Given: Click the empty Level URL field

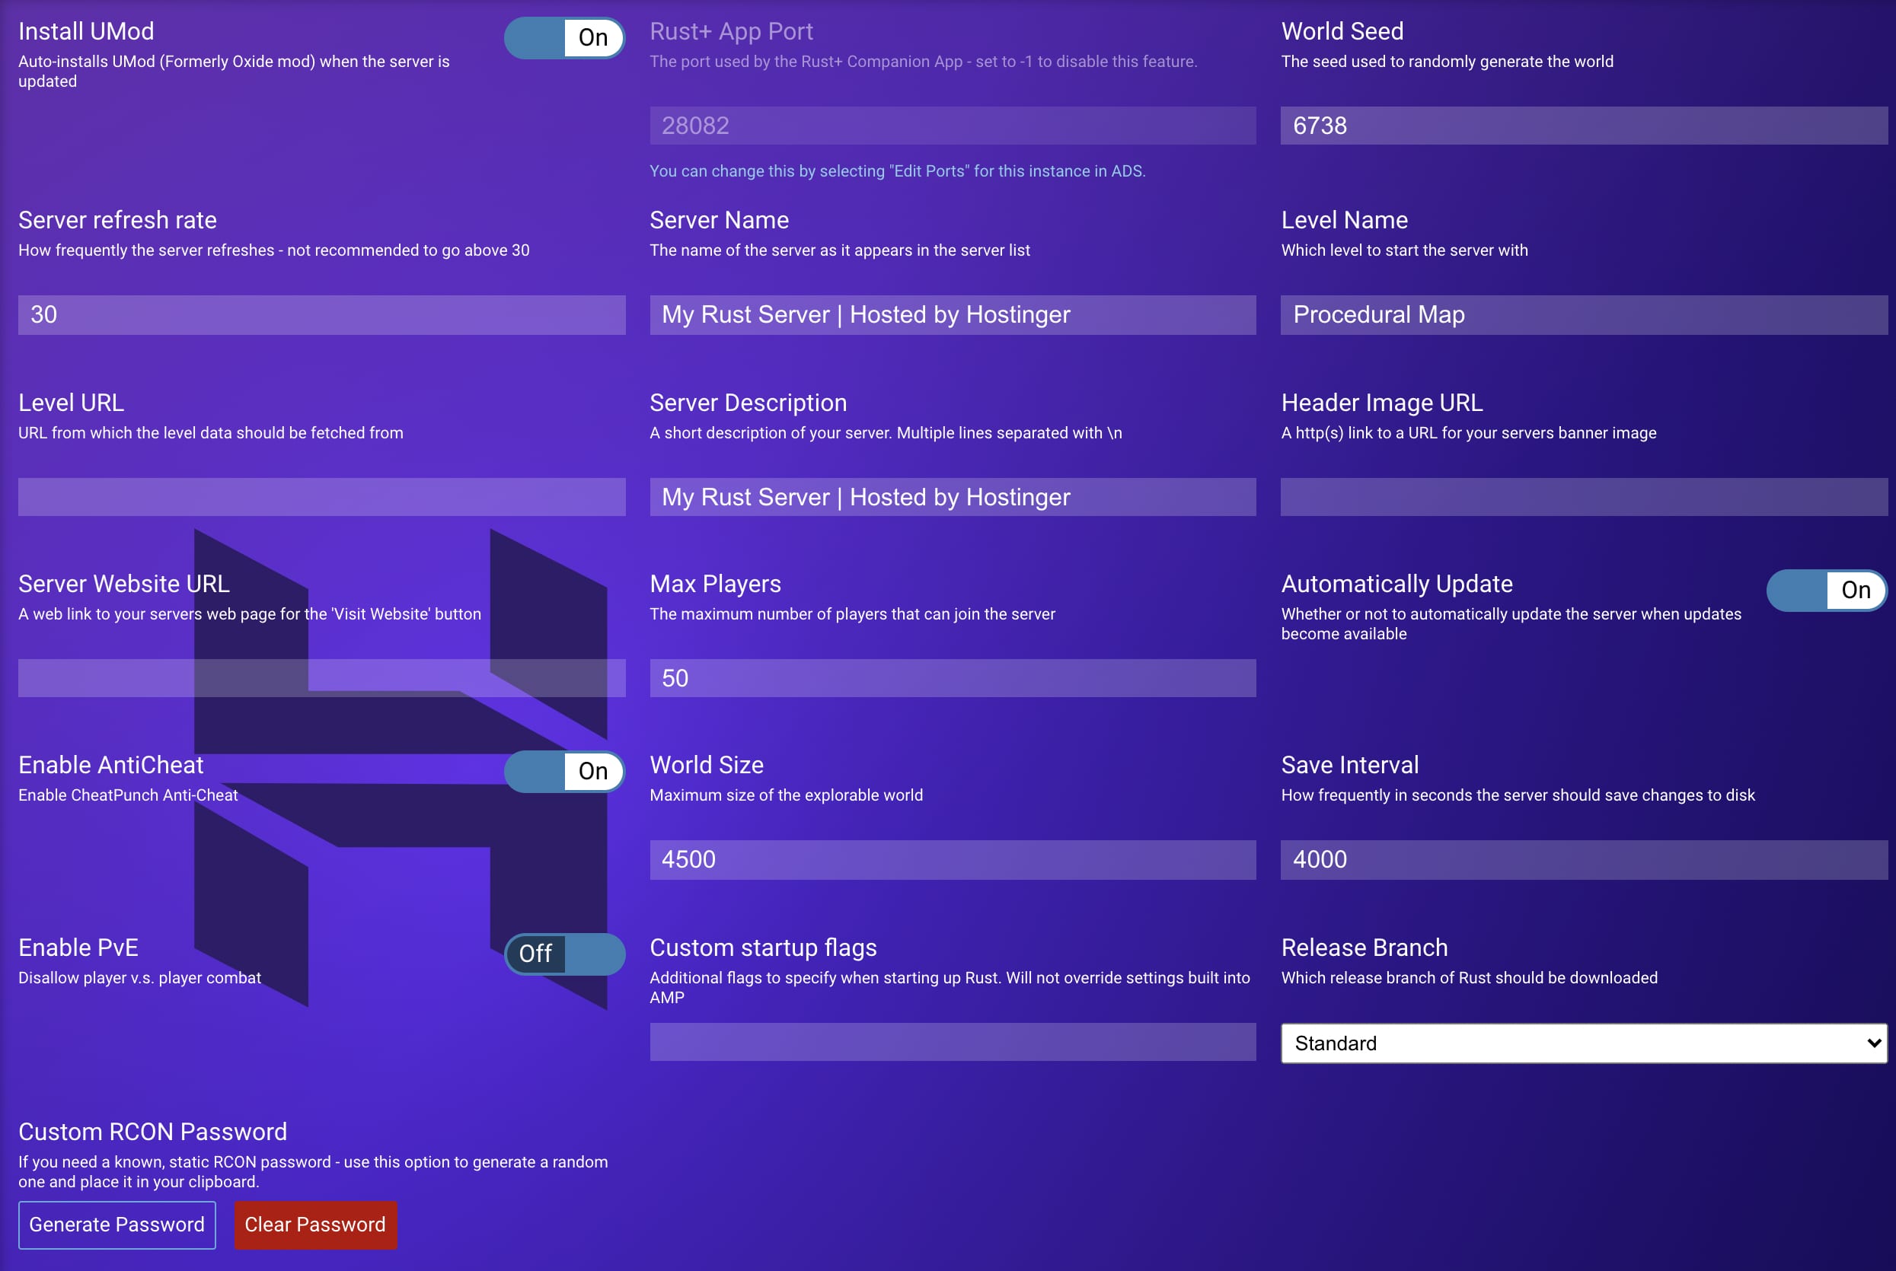Looking at the screenshot, I should [321, 497].
